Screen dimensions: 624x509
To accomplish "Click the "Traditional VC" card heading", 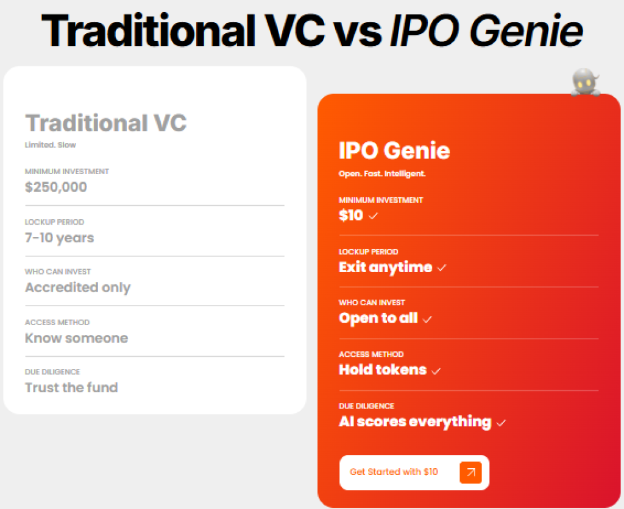I will click(x=105, y=124).
